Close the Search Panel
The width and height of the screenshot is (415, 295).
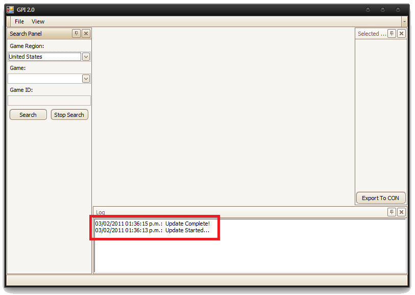click(x=86, y=34)
